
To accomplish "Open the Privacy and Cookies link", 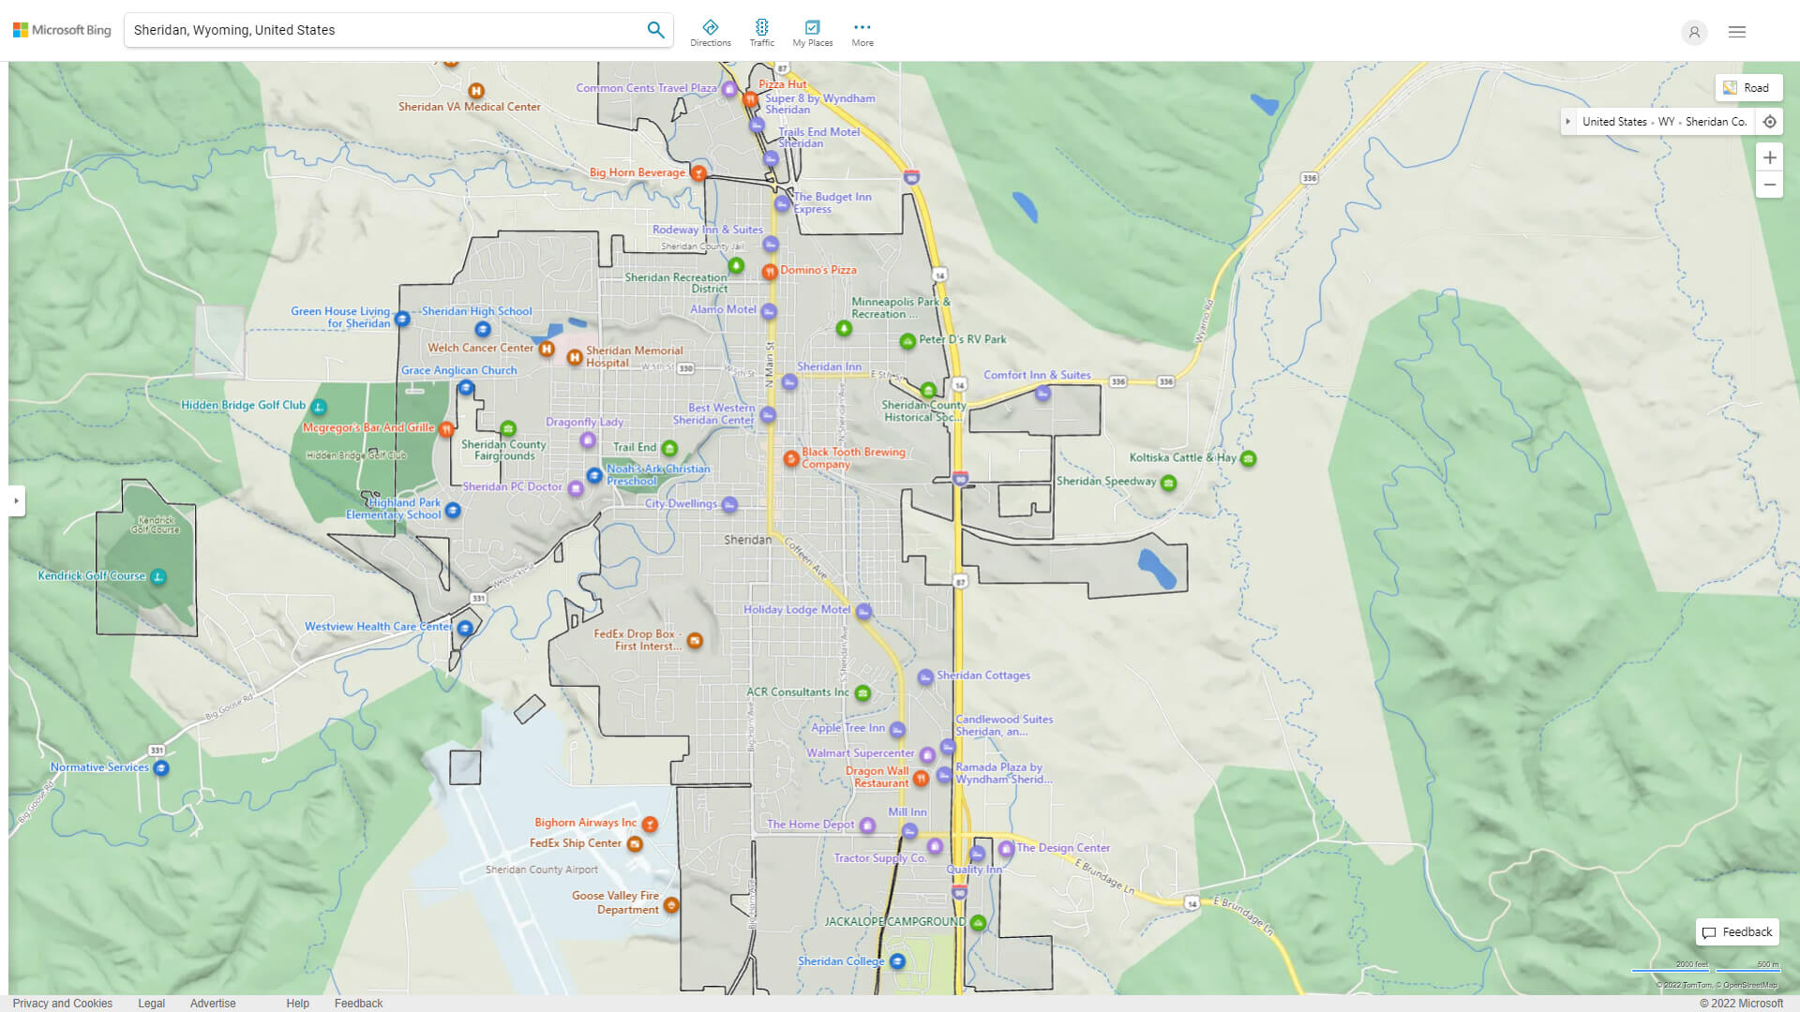I will pos(63,1003).
